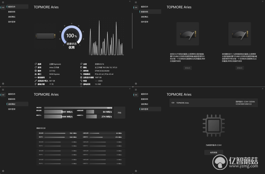
Task: Switch to 速度测试 from firmware window
Action: point(150,104)
